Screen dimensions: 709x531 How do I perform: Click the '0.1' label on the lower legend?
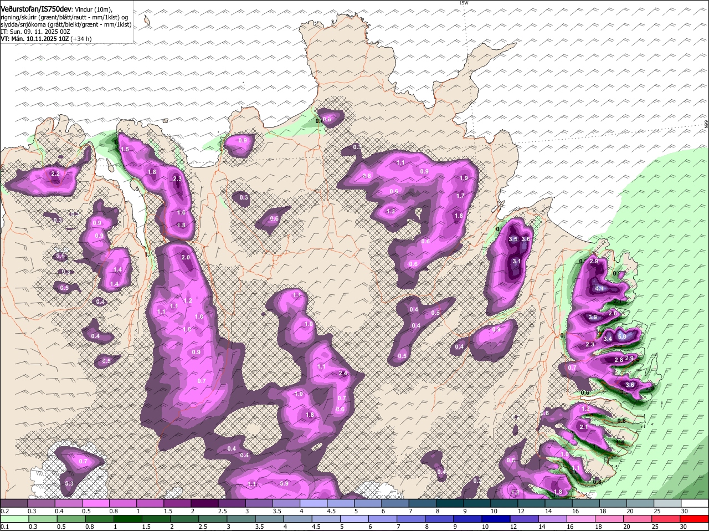point(5,527)
